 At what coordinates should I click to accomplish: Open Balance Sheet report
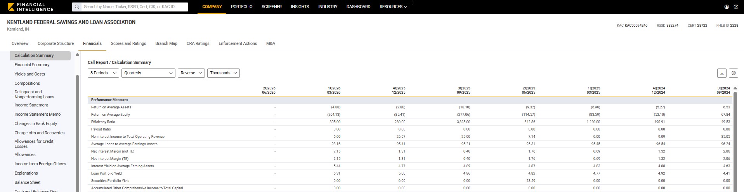click(x=28, y=182)
